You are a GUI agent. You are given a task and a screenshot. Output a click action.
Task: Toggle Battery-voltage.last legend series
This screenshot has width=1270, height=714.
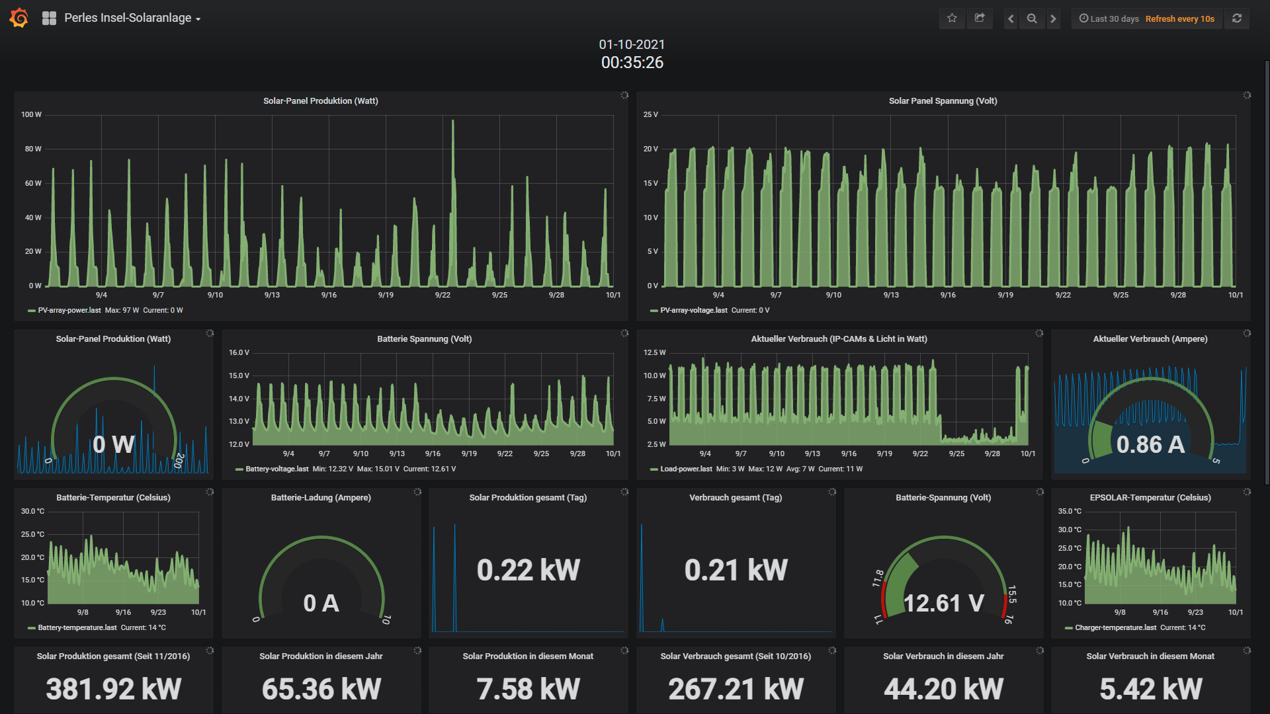276,469
